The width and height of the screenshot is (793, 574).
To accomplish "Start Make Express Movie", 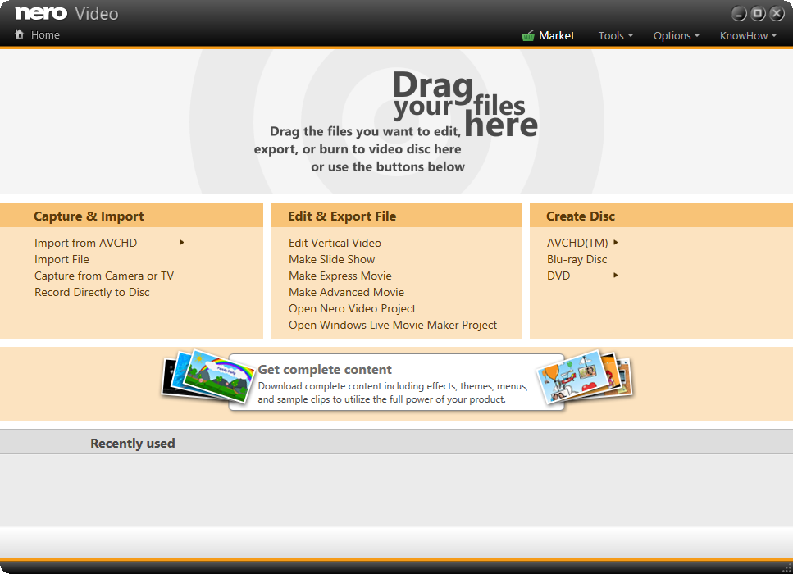I will [x=340, y=276].
